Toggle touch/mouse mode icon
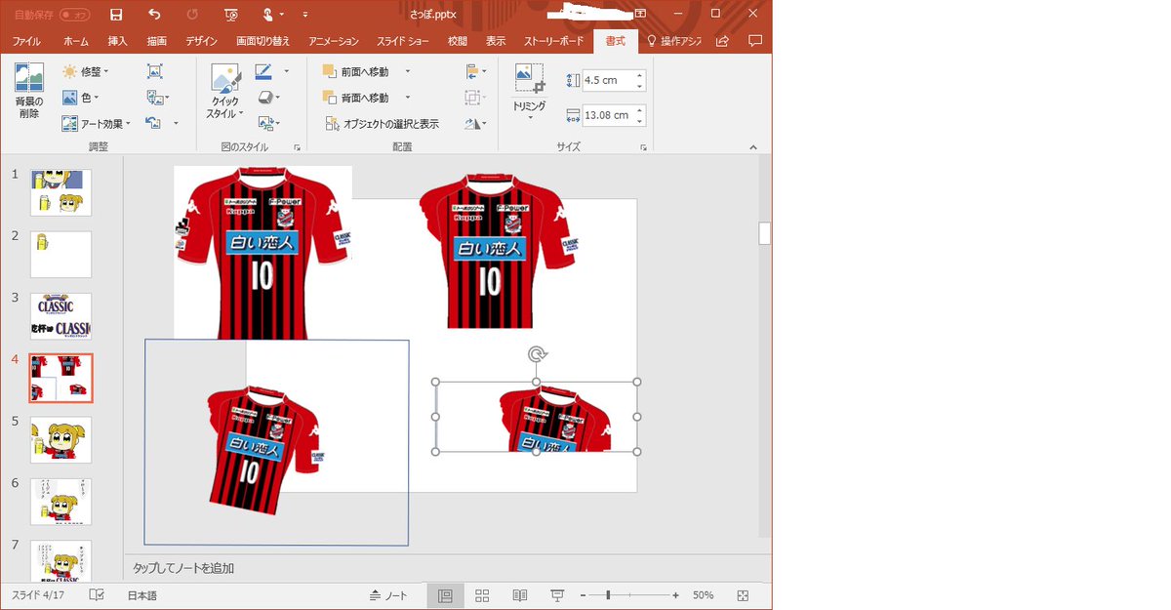This screenshot has height=610, width=1171. click(x=267, y=15)
